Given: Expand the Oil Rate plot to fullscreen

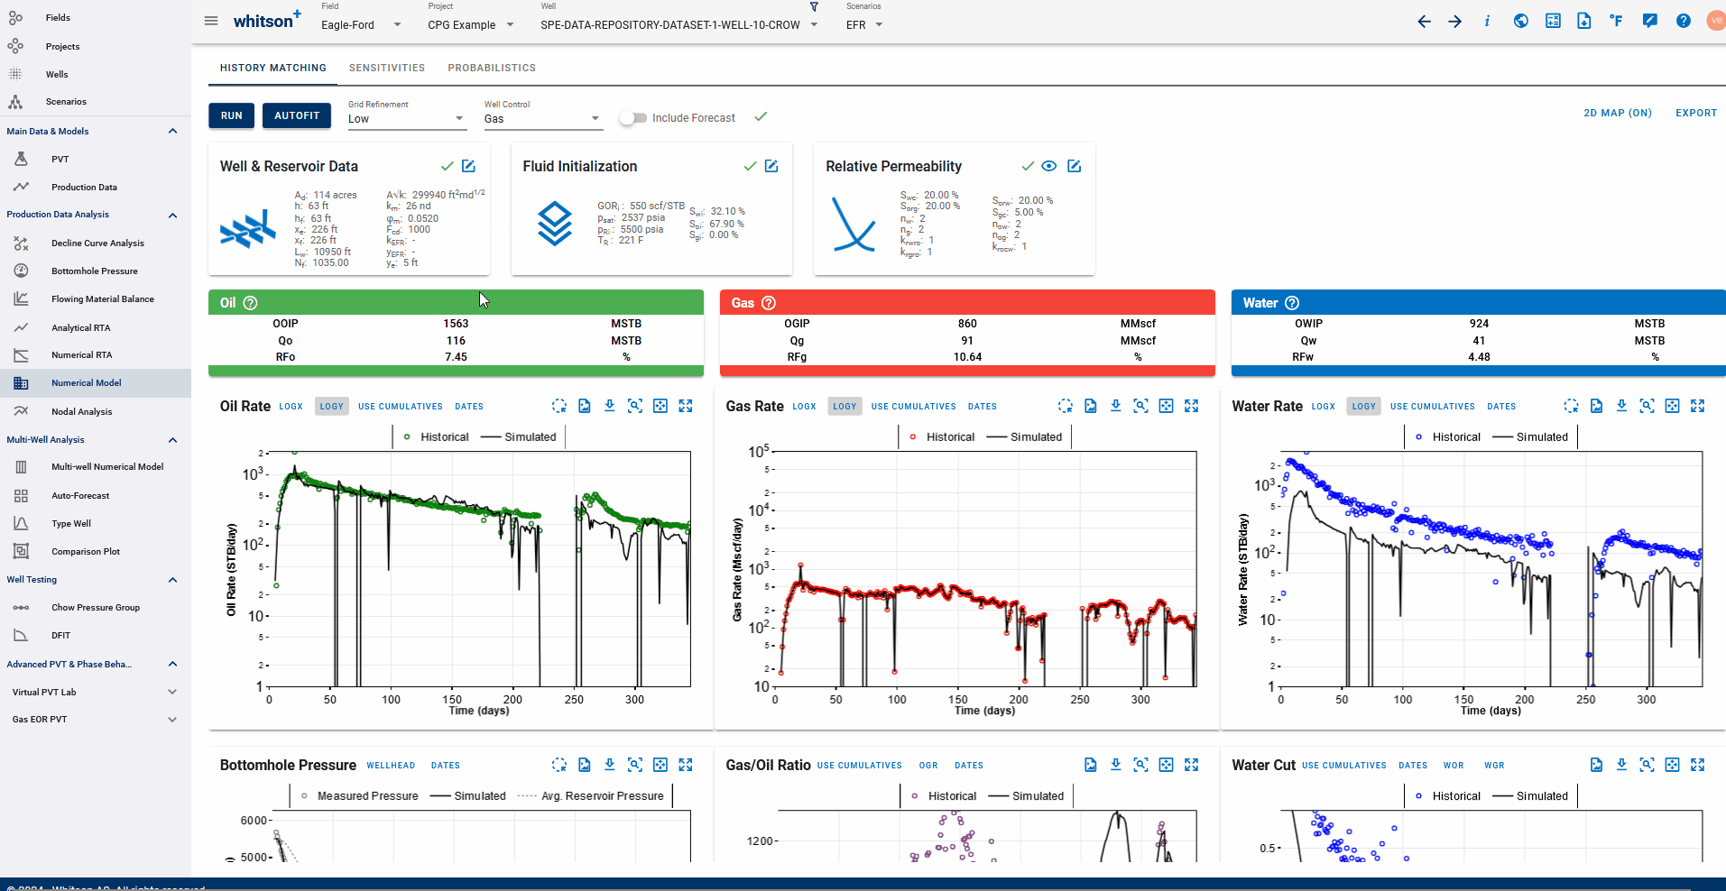Looking at the screenshot, I should (x=686, y=406).
